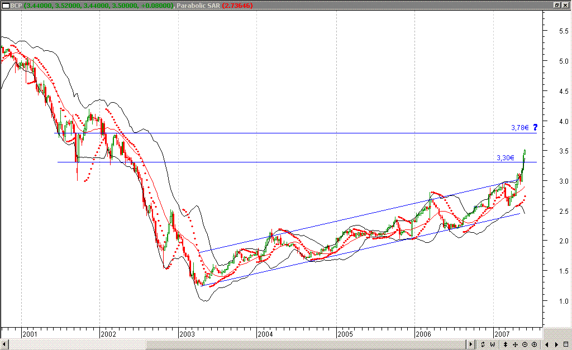Click the refresh chart data icon

(x=483, y=344)
